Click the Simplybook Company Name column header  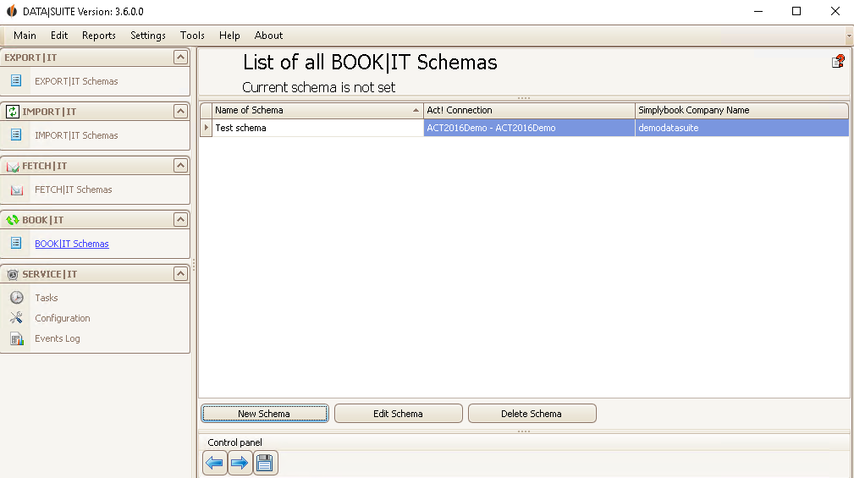coord(741,111)
